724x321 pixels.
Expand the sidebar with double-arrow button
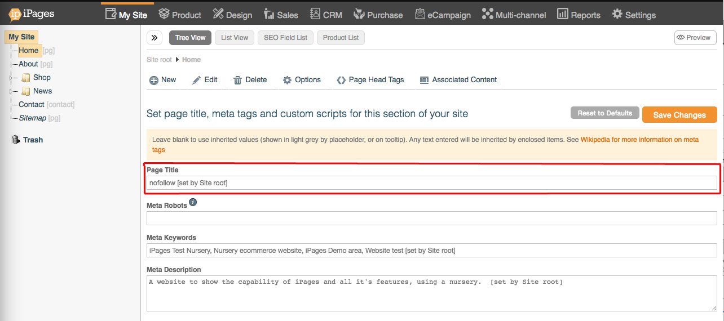tap(154, 38)
